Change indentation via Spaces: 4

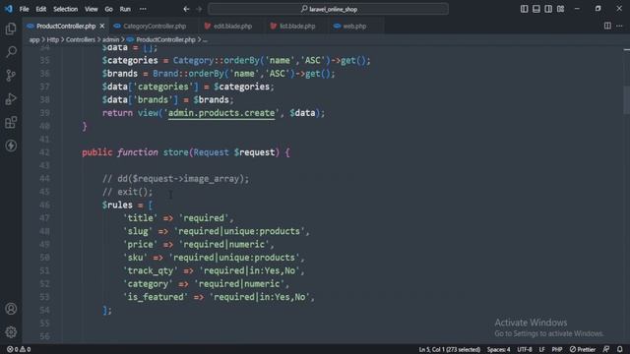tap(499, 350)
